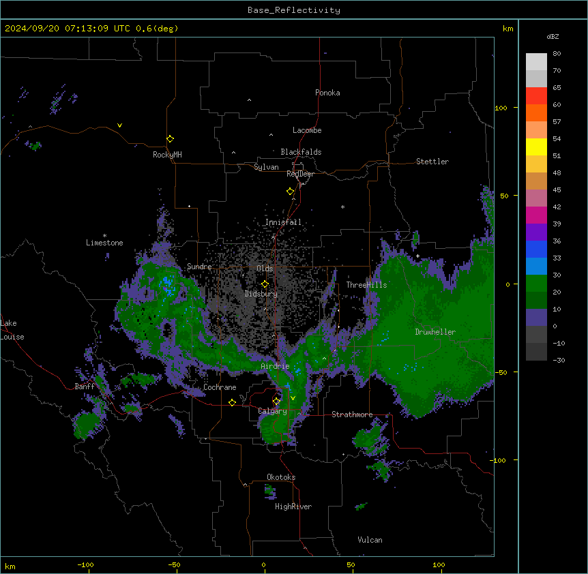588x574 pixels.
Task: Click the RockyMH label
Action: [167, 154]
